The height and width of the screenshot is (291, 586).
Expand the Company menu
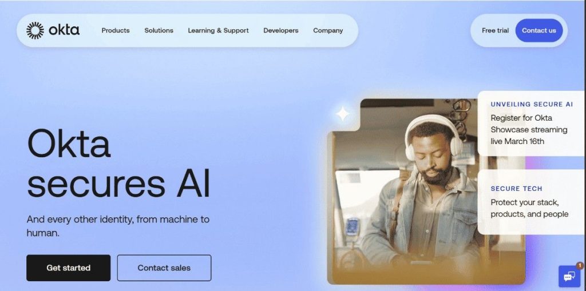click(x=328, y=31)
